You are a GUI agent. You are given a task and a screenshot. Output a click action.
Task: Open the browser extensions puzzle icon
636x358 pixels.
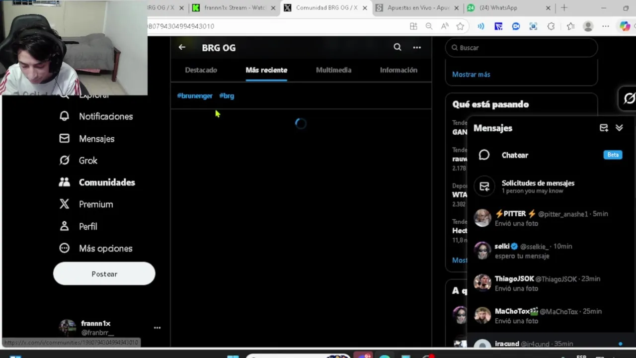(551, 26)
